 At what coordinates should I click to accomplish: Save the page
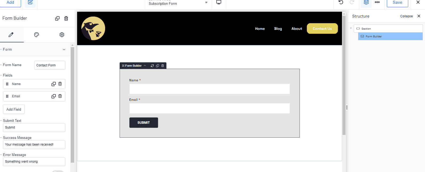click(x=397, y=3)
